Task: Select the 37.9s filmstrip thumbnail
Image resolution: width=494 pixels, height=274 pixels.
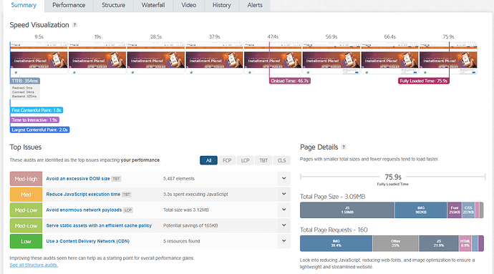Action: [x=214, y=58]
